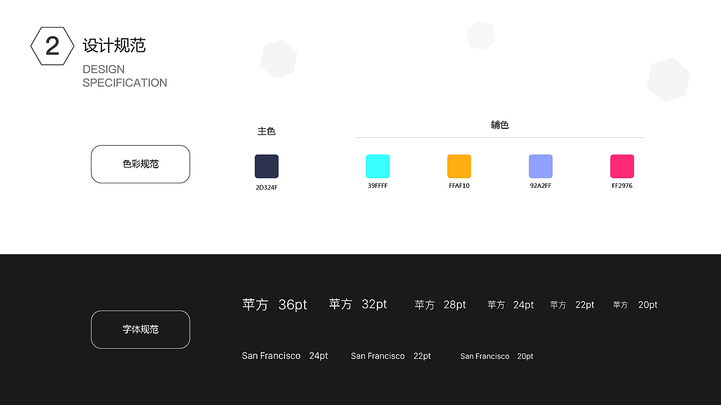
Task: Expand the FFAF10 orange swatch details
Action: tap(459, 165)
